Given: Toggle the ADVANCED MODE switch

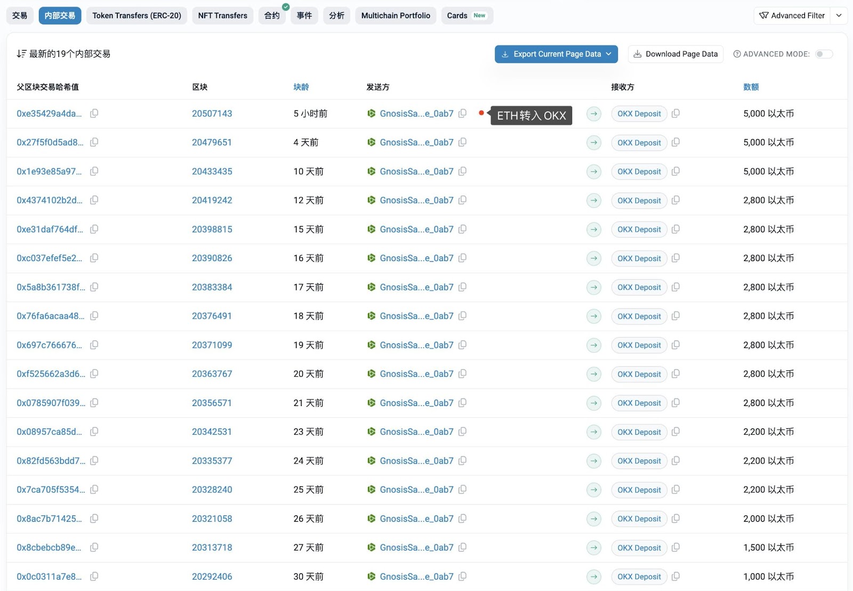Looking at the screenshot, I should tap(824, 54).
